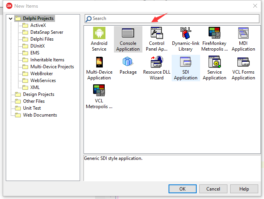Pick the VCL Forms Application icon
Screen dimensions: 264x199
[x=243, y=62]
